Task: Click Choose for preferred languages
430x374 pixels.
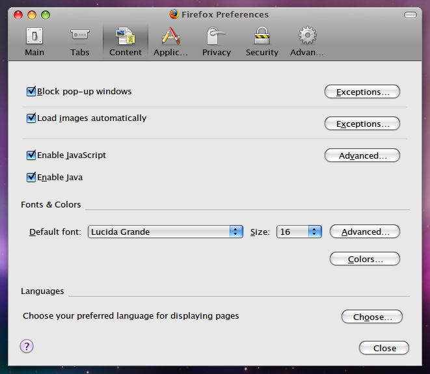Action: (372, 317)
